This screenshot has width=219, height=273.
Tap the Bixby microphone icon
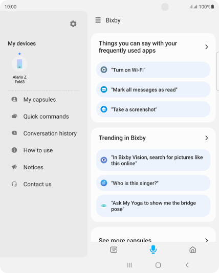coord(153,249)
